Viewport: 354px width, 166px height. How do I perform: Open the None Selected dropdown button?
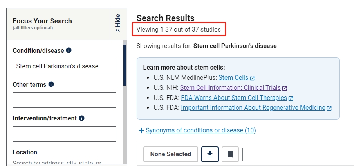(170, 154)
